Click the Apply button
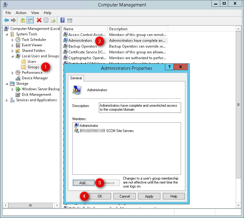244x218 pixels. (x=149, y=196)
